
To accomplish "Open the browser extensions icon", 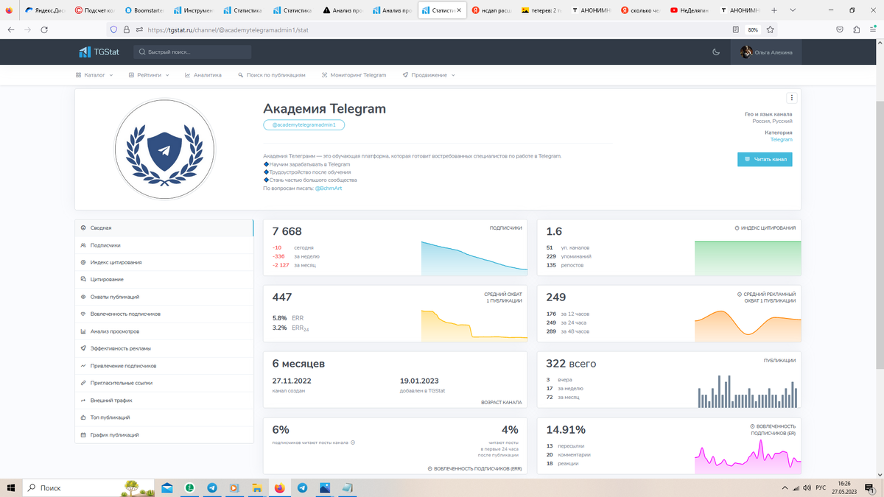I will (857, 30).
